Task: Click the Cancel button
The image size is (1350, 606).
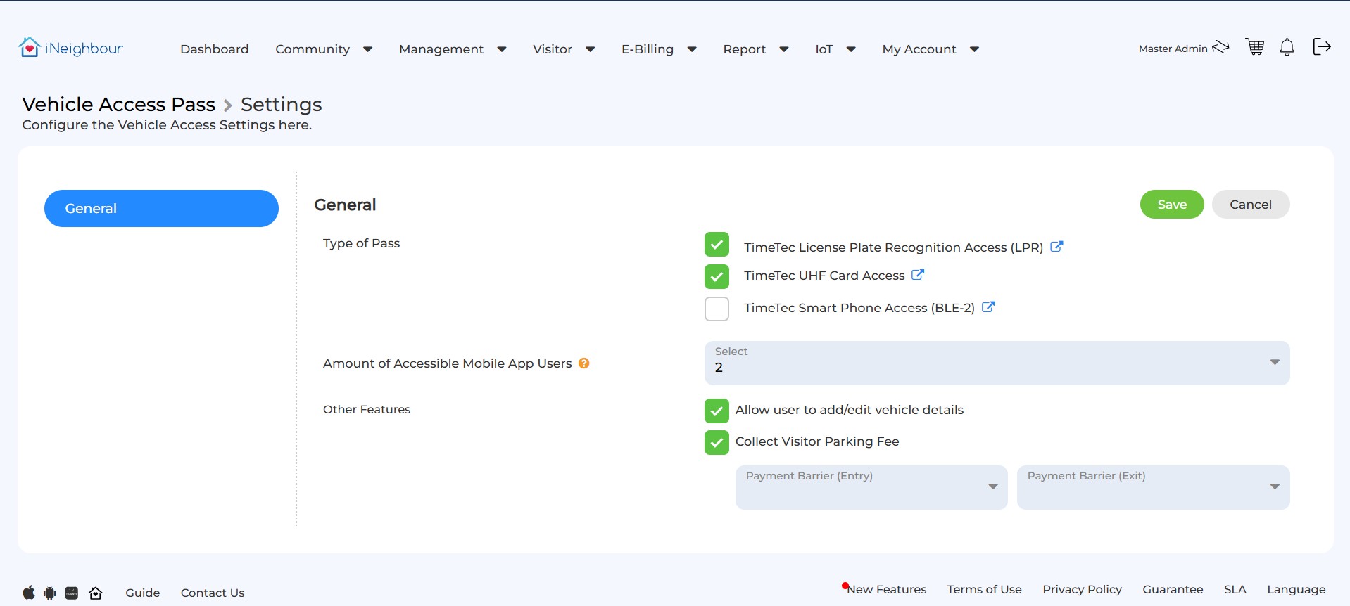Action: (1251, 205)
